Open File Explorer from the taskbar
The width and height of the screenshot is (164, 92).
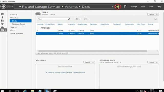pyautogui.click(x=33, y=91)
